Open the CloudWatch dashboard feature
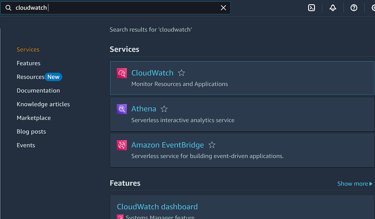Viewport: 375px width, 219px height. click(x=157, y=207)
